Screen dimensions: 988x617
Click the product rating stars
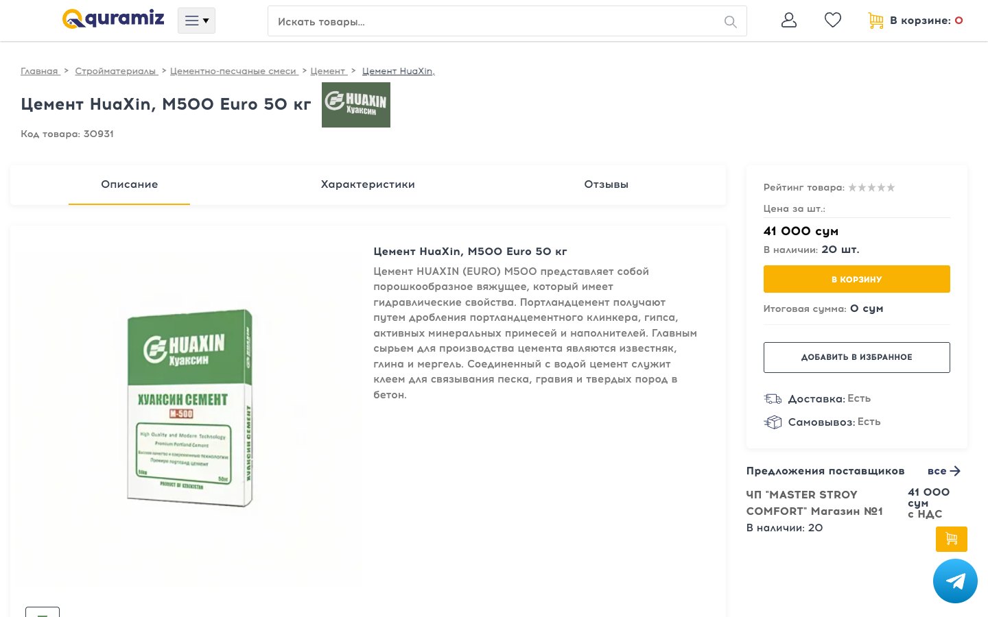point(871,188)
